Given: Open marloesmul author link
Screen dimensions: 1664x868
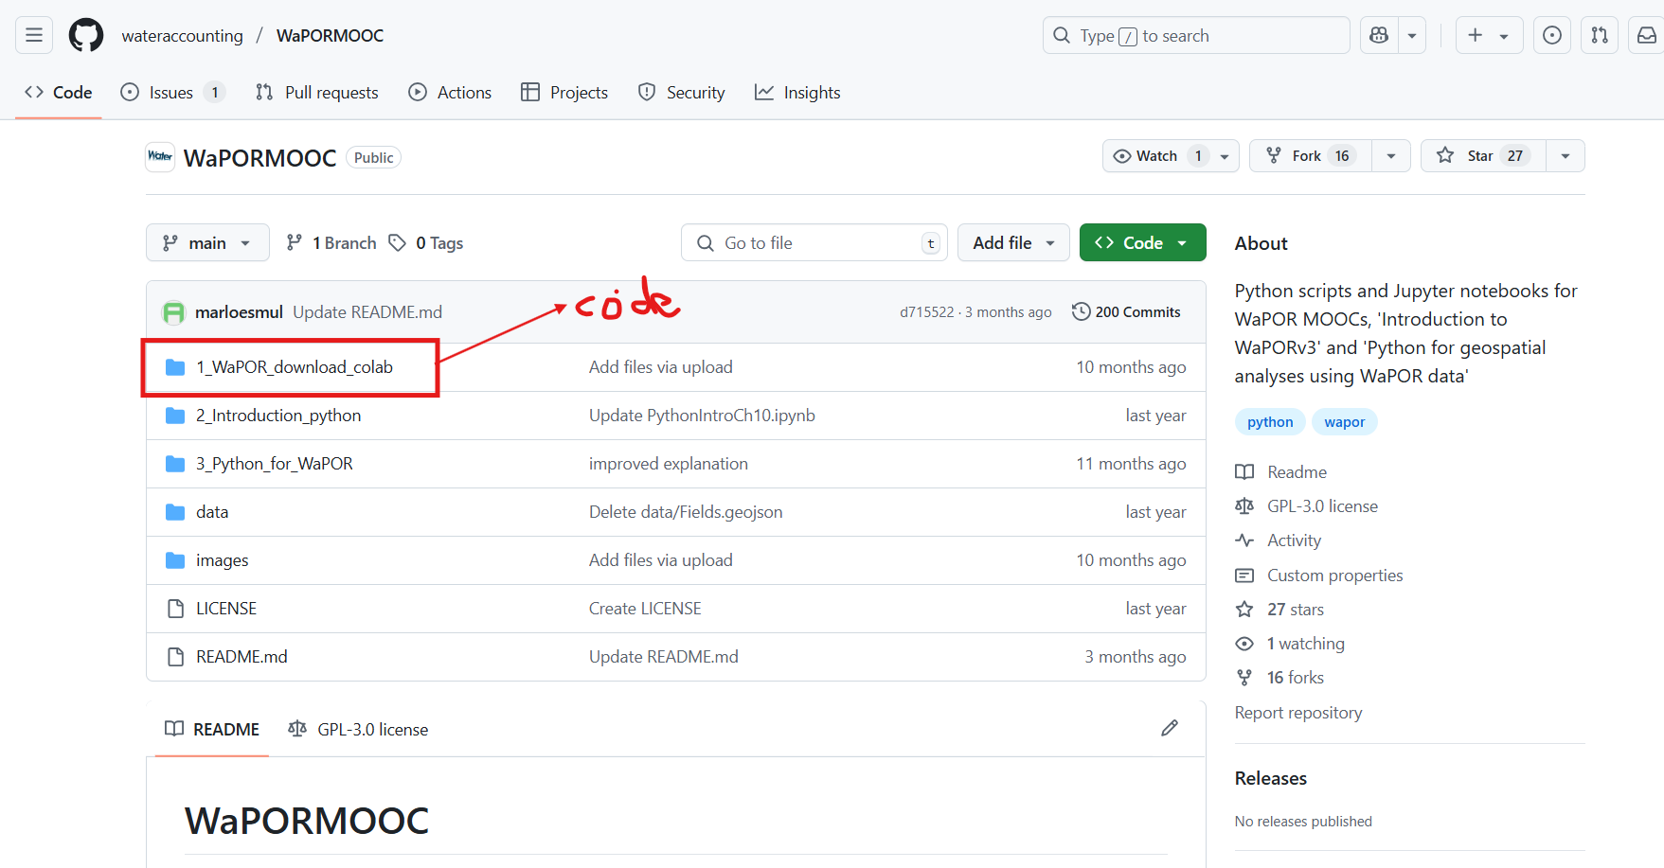Looking at the screenshot, I should click(239, 312).
